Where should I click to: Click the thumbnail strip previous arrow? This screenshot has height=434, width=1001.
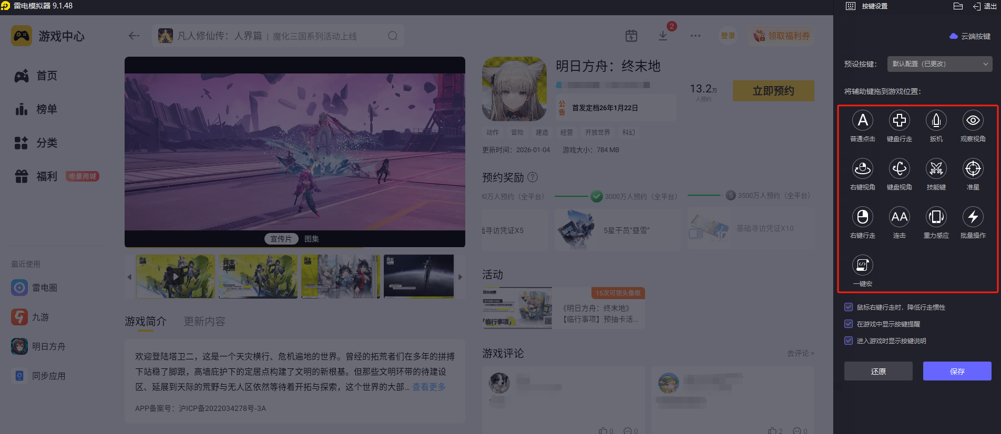click(129, 277)
